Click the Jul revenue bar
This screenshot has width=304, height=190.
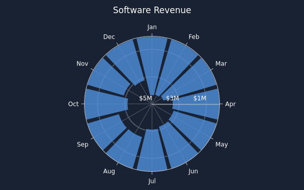[x=152, y=150]
